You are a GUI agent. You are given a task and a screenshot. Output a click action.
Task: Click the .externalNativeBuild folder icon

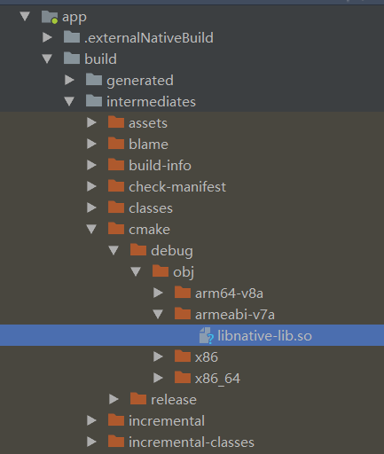pyautogui.click(x=72, y=37)
